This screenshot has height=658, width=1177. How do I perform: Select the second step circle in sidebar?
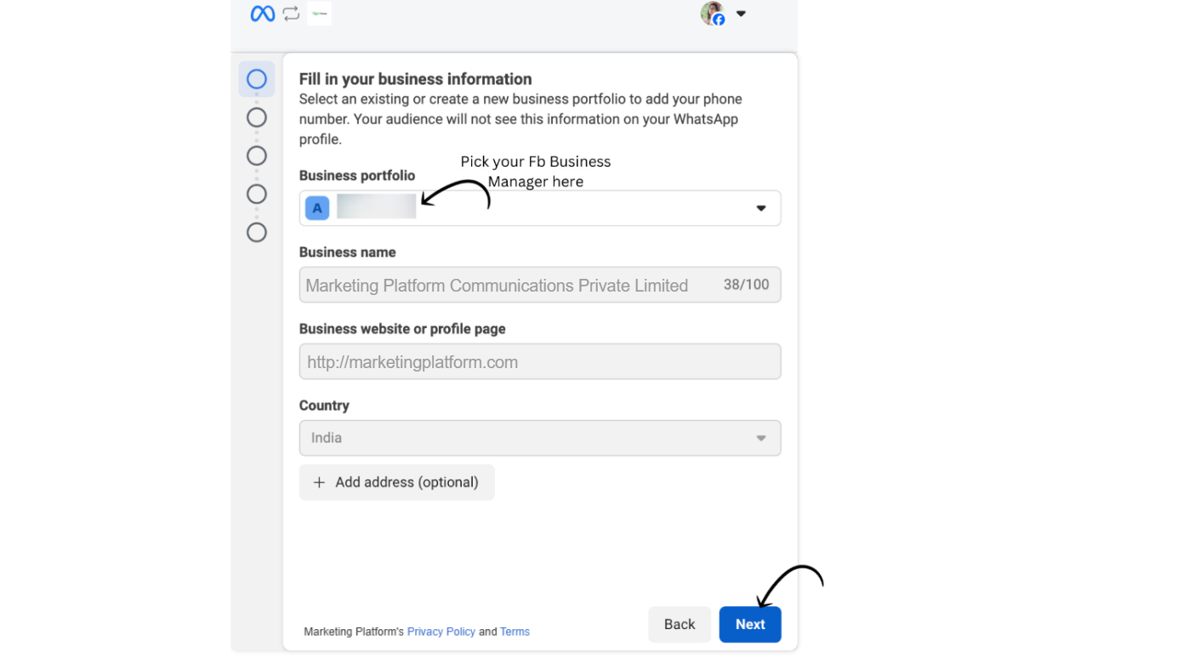click(257, 117)
